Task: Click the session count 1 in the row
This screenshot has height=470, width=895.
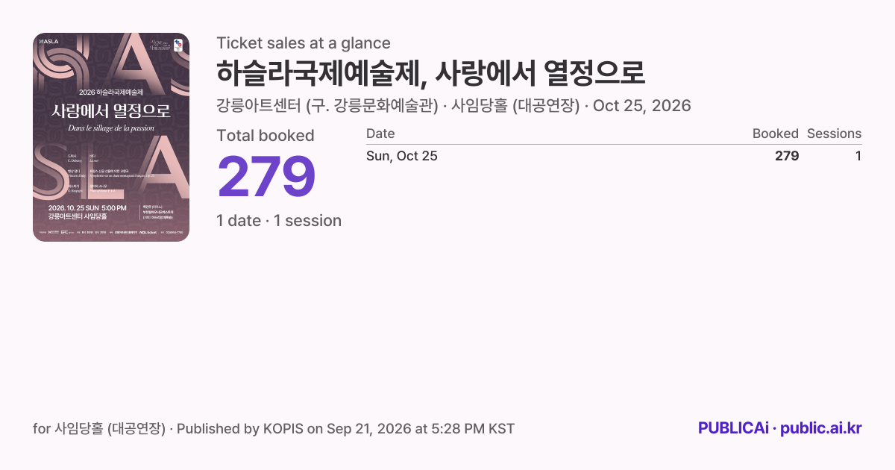Action: (x=858, y=156)
